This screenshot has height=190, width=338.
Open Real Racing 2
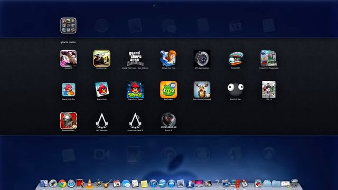click(x=102, y=59)
